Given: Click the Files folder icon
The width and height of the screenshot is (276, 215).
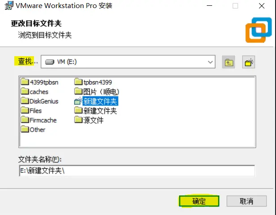Looking at the screenshot, I should [x=25, y=110].
